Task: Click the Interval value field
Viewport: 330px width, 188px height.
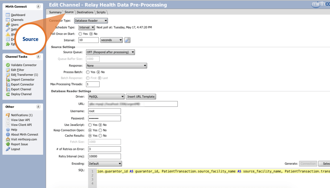Action: point(88,40)
